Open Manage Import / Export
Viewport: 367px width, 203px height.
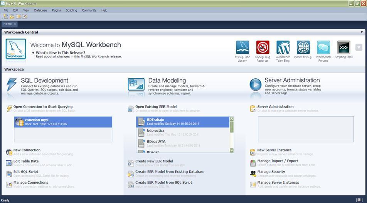[x=278, y=161]
